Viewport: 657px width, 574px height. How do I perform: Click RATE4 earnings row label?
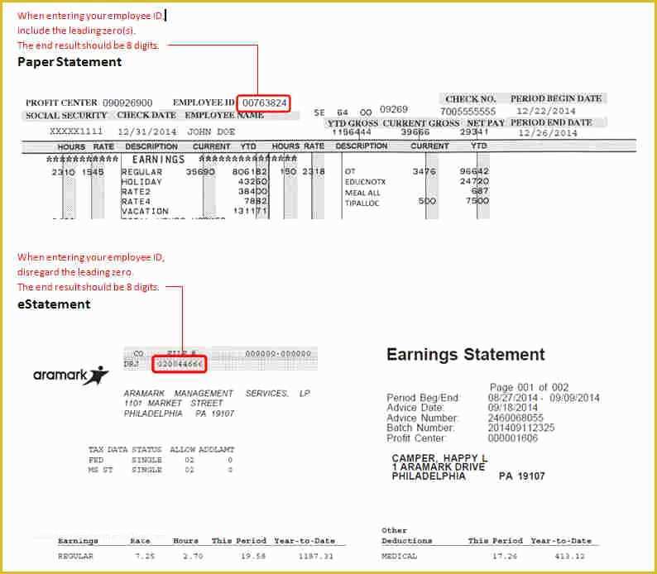coord(136,202)
